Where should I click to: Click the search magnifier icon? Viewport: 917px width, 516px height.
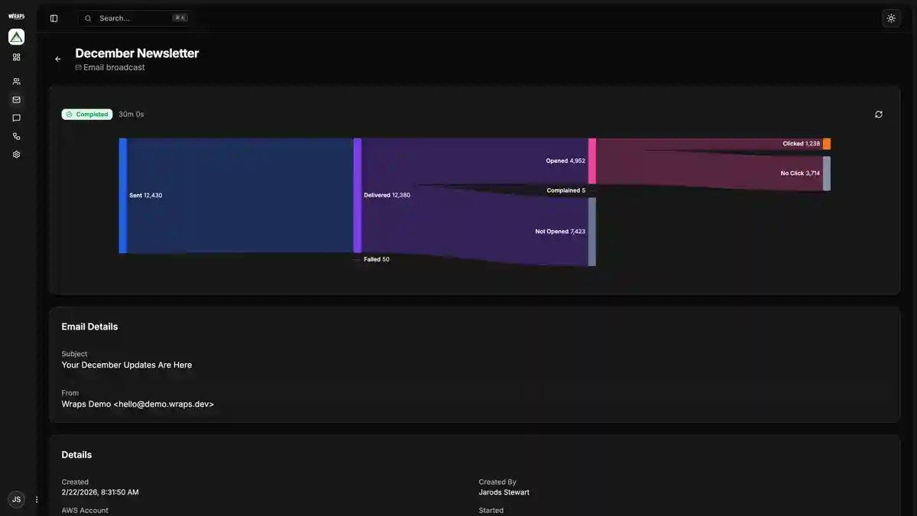tap(87, 18)
